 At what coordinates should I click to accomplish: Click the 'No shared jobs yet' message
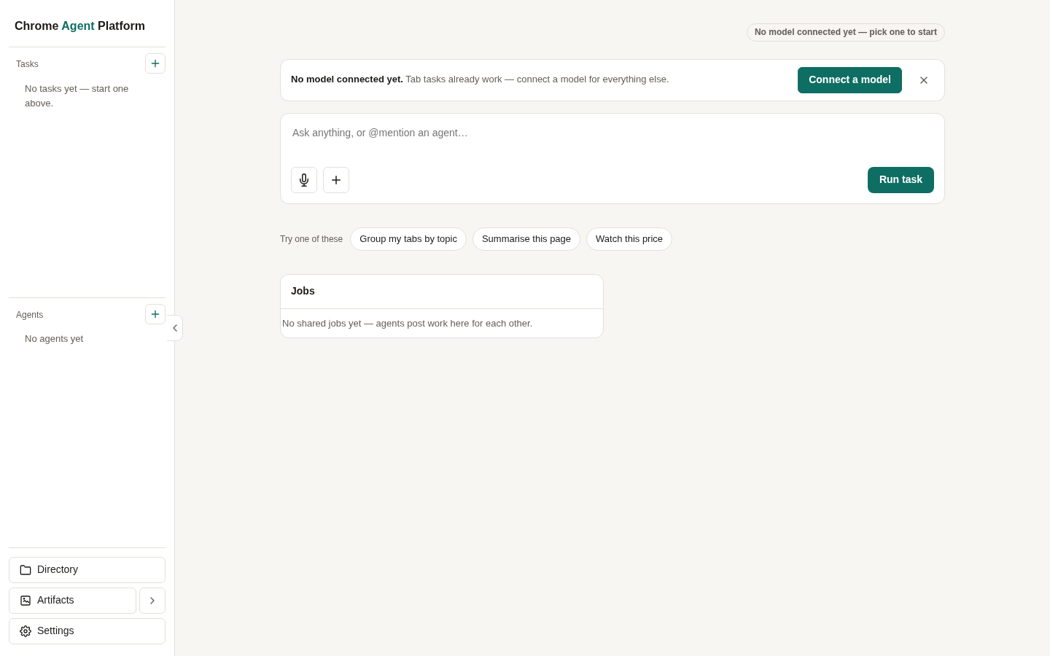point(407,324)
